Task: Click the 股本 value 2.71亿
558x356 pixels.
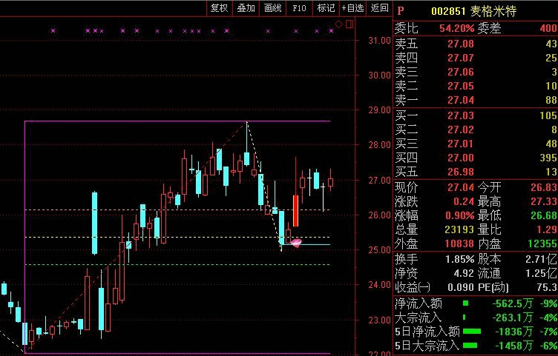Action: (x=541, y=260)
